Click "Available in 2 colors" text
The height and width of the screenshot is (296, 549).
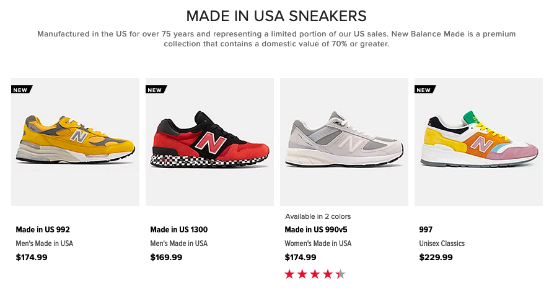coord(318,216)
